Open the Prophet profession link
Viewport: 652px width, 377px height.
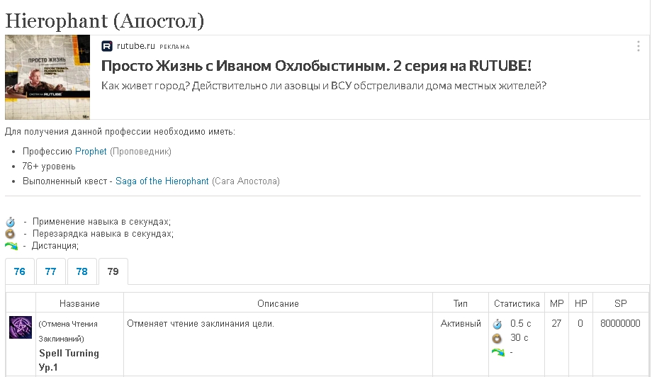(91, 152)
